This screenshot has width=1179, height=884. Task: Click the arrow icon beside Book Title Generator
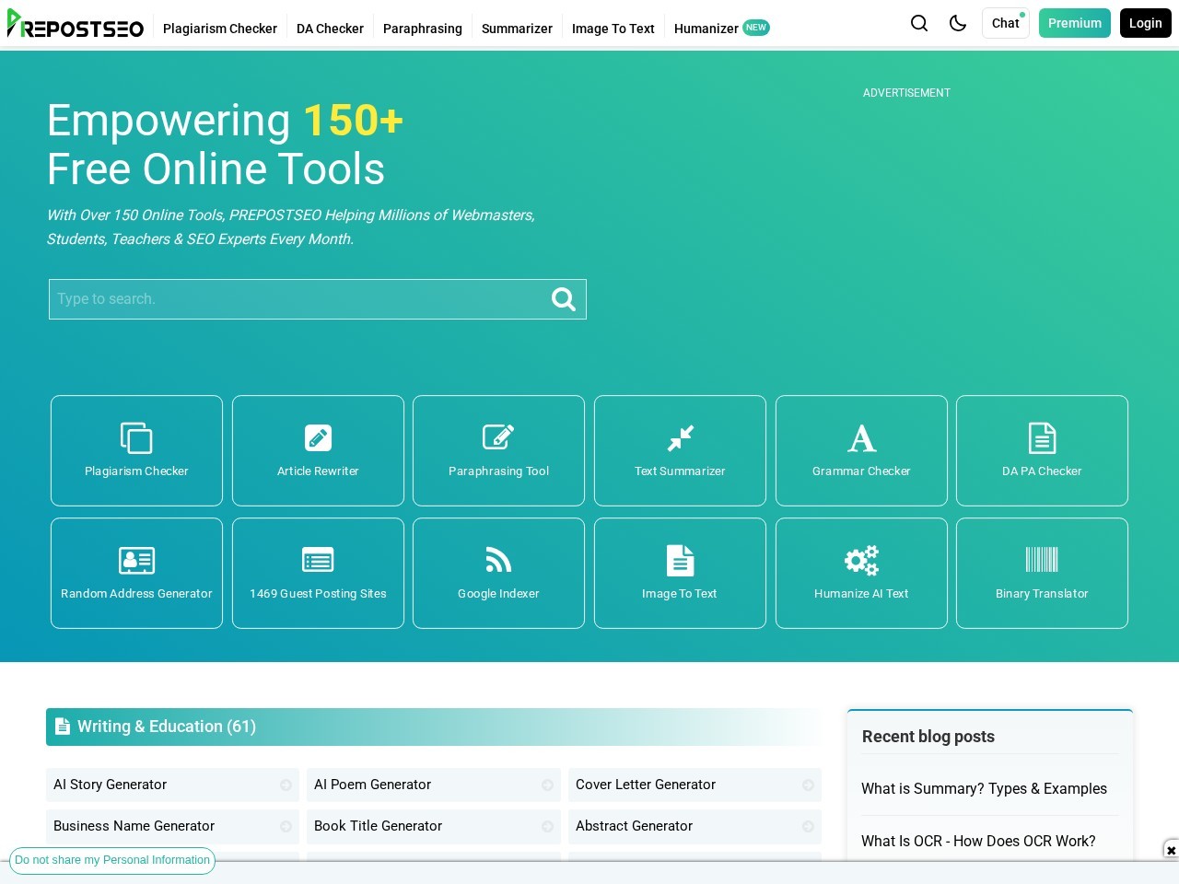(x=547, y=827)
